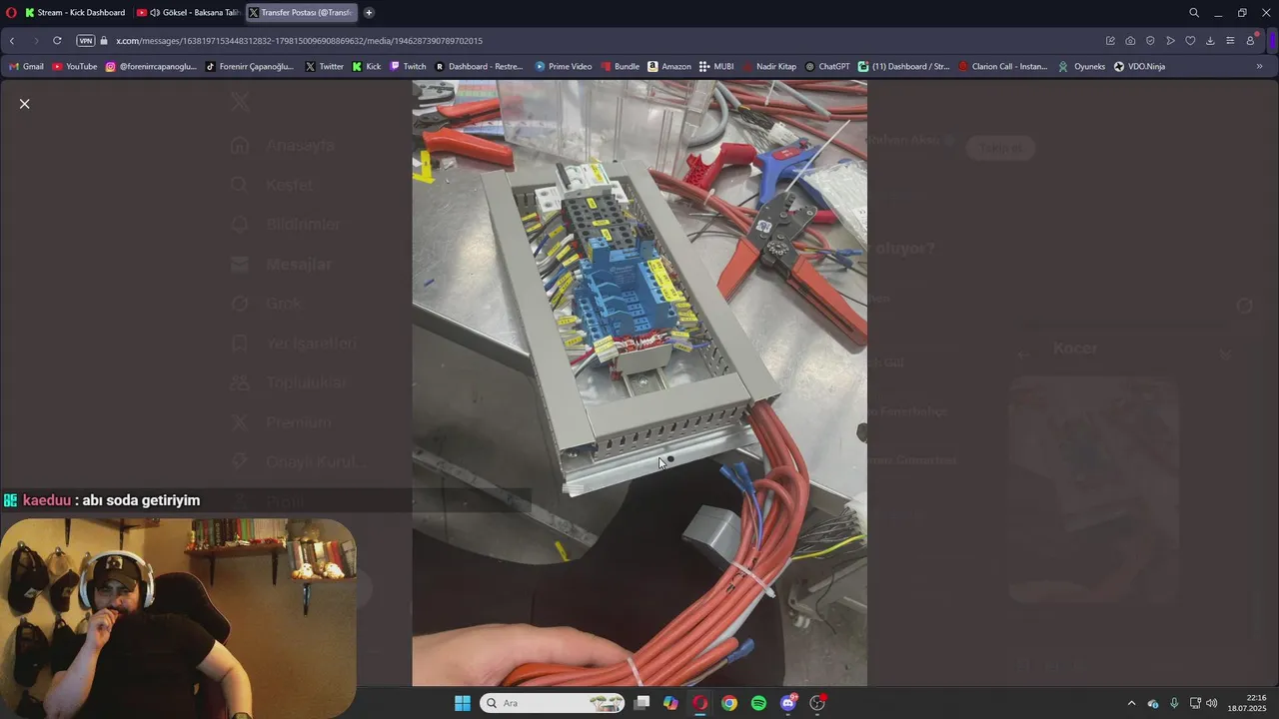Image resolution: width=1279 pixels, height=719 pixels.
Task: Click the tab search magnifier icon
Action: pyautogui.click(x=1194, y=13)
